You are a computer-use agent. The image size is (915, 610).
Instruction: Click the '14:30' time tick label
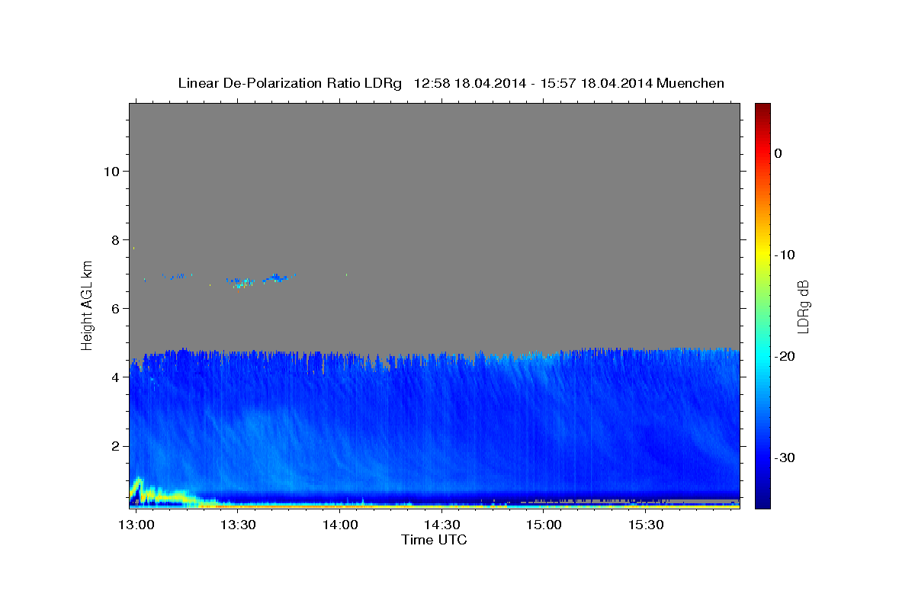tap(441, 525)
